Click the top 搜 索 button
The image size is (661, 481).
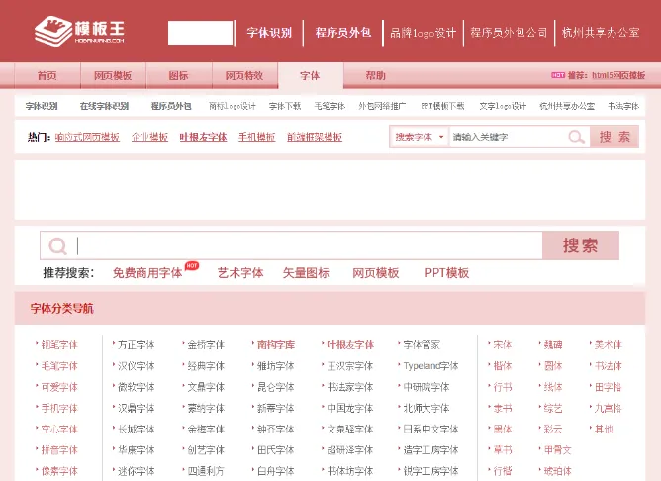[614, 137]
